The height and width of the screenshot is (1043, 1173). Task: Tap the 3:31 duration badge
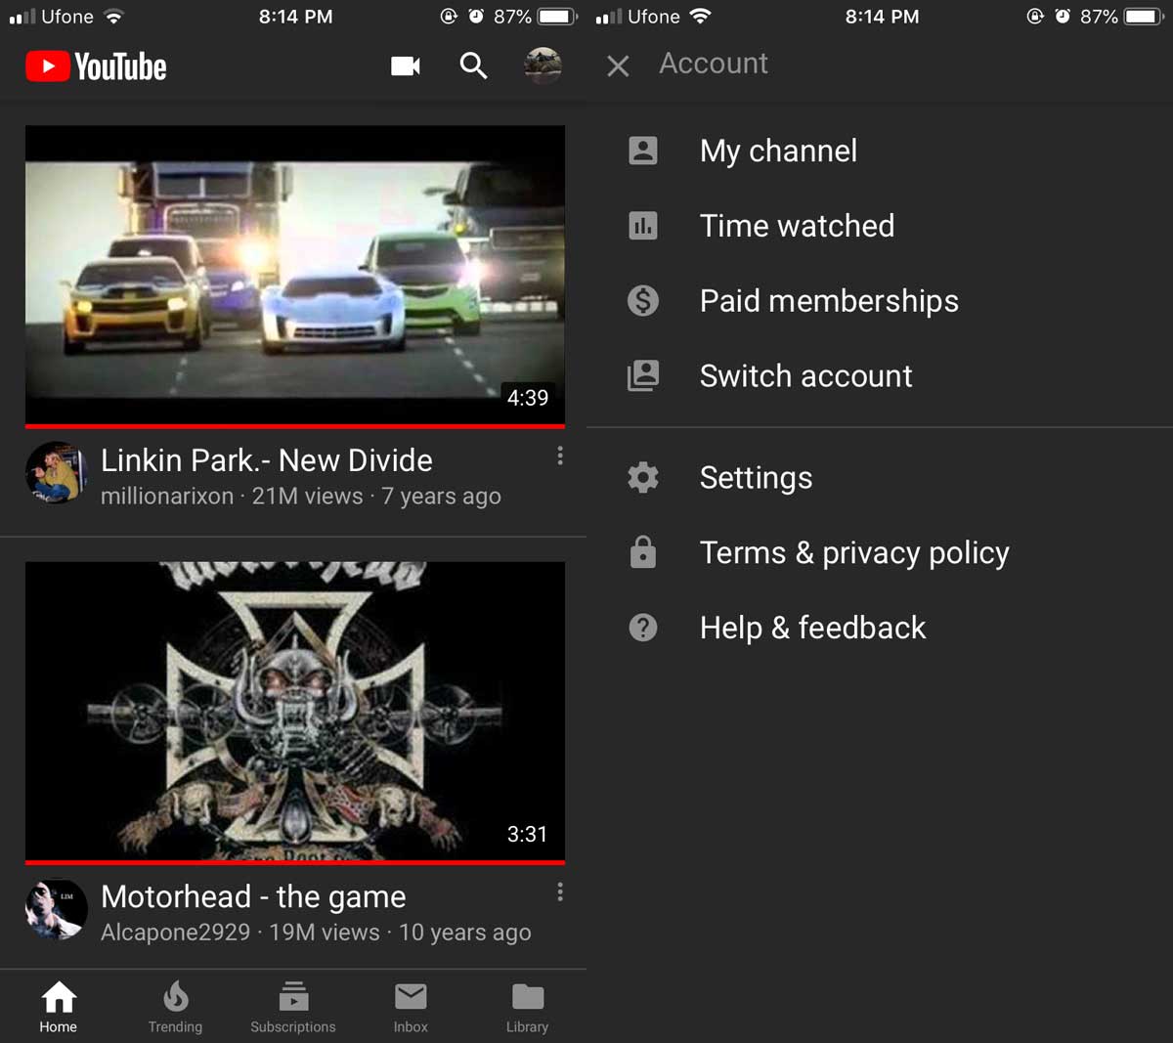pyautogui.click(x=528, y=834)
